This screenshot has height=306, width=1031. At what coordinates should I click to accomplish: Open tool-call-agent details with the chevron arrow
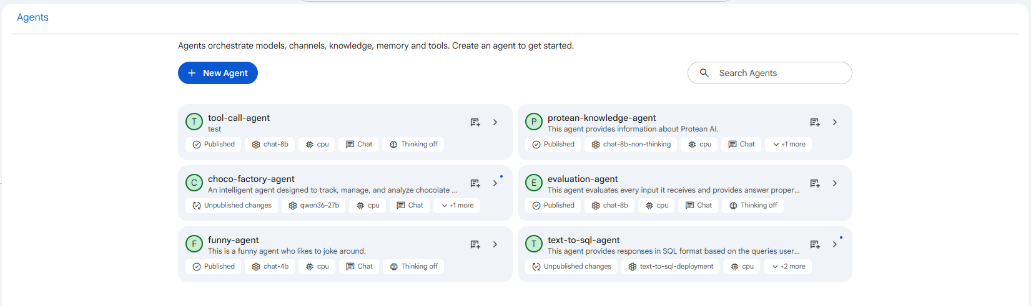tap(495, 123)
